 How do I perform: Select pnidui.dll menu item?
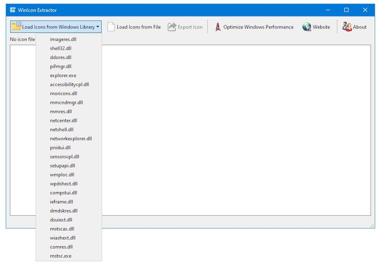[x=69, y=148]
